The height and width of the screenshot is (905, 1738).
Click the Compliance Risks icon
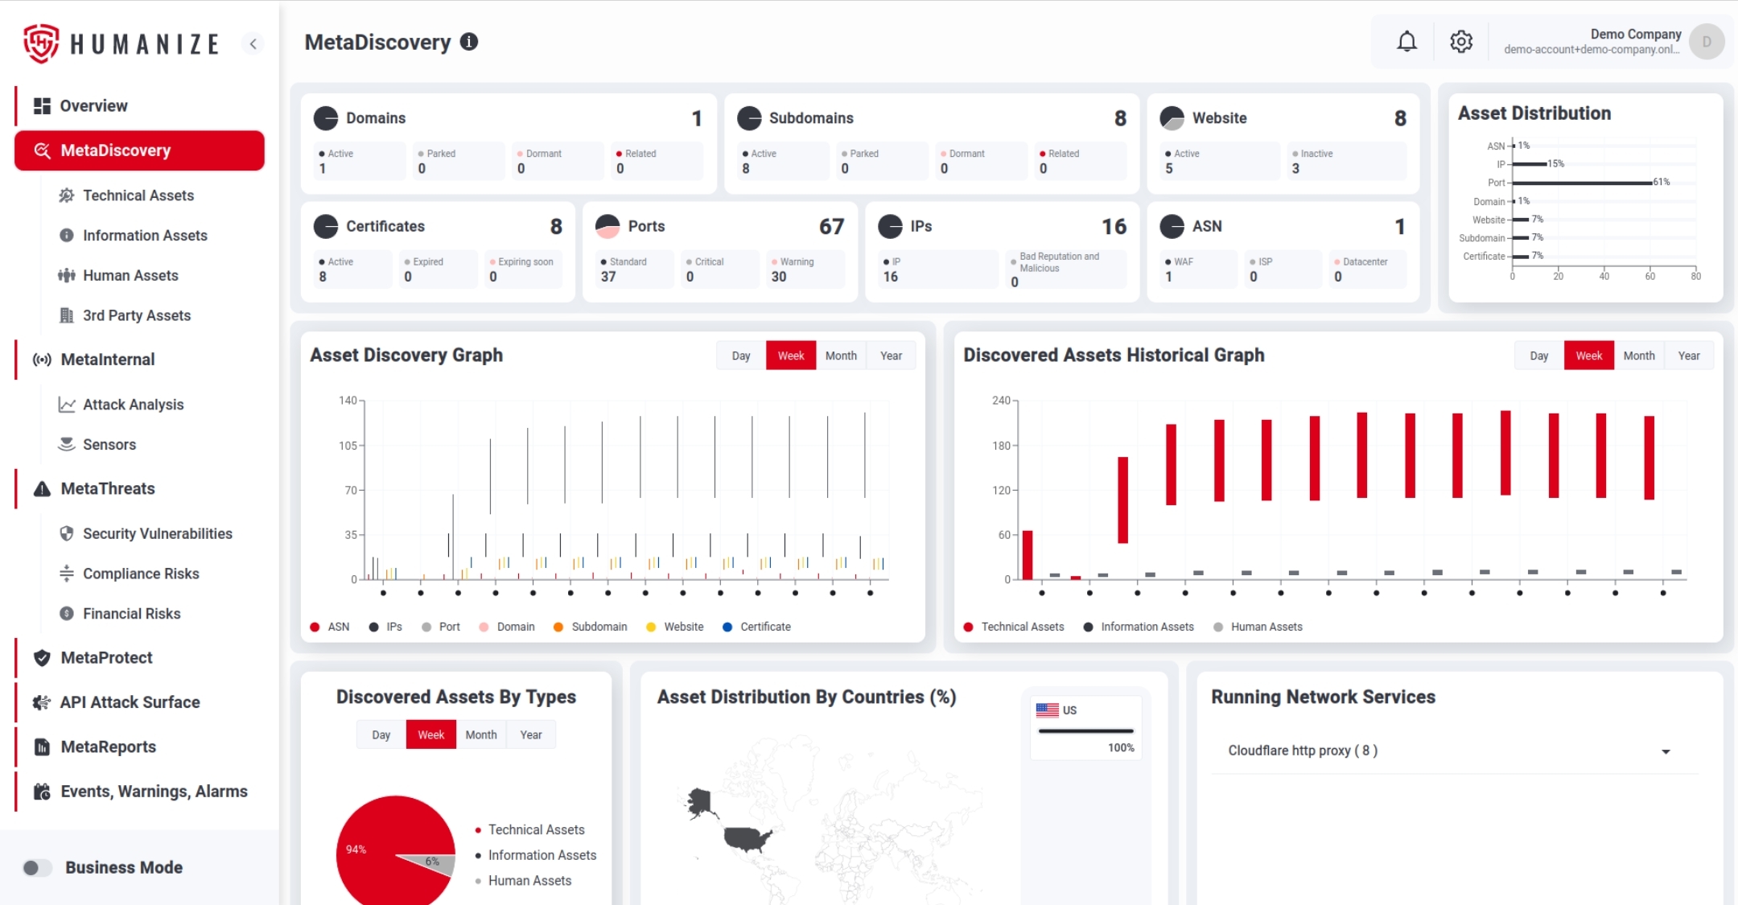tap(67, 574)
